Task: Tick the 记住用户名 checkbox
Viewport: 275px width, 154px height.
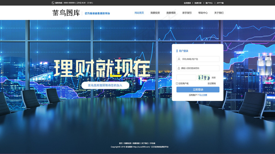Action: 177,84
